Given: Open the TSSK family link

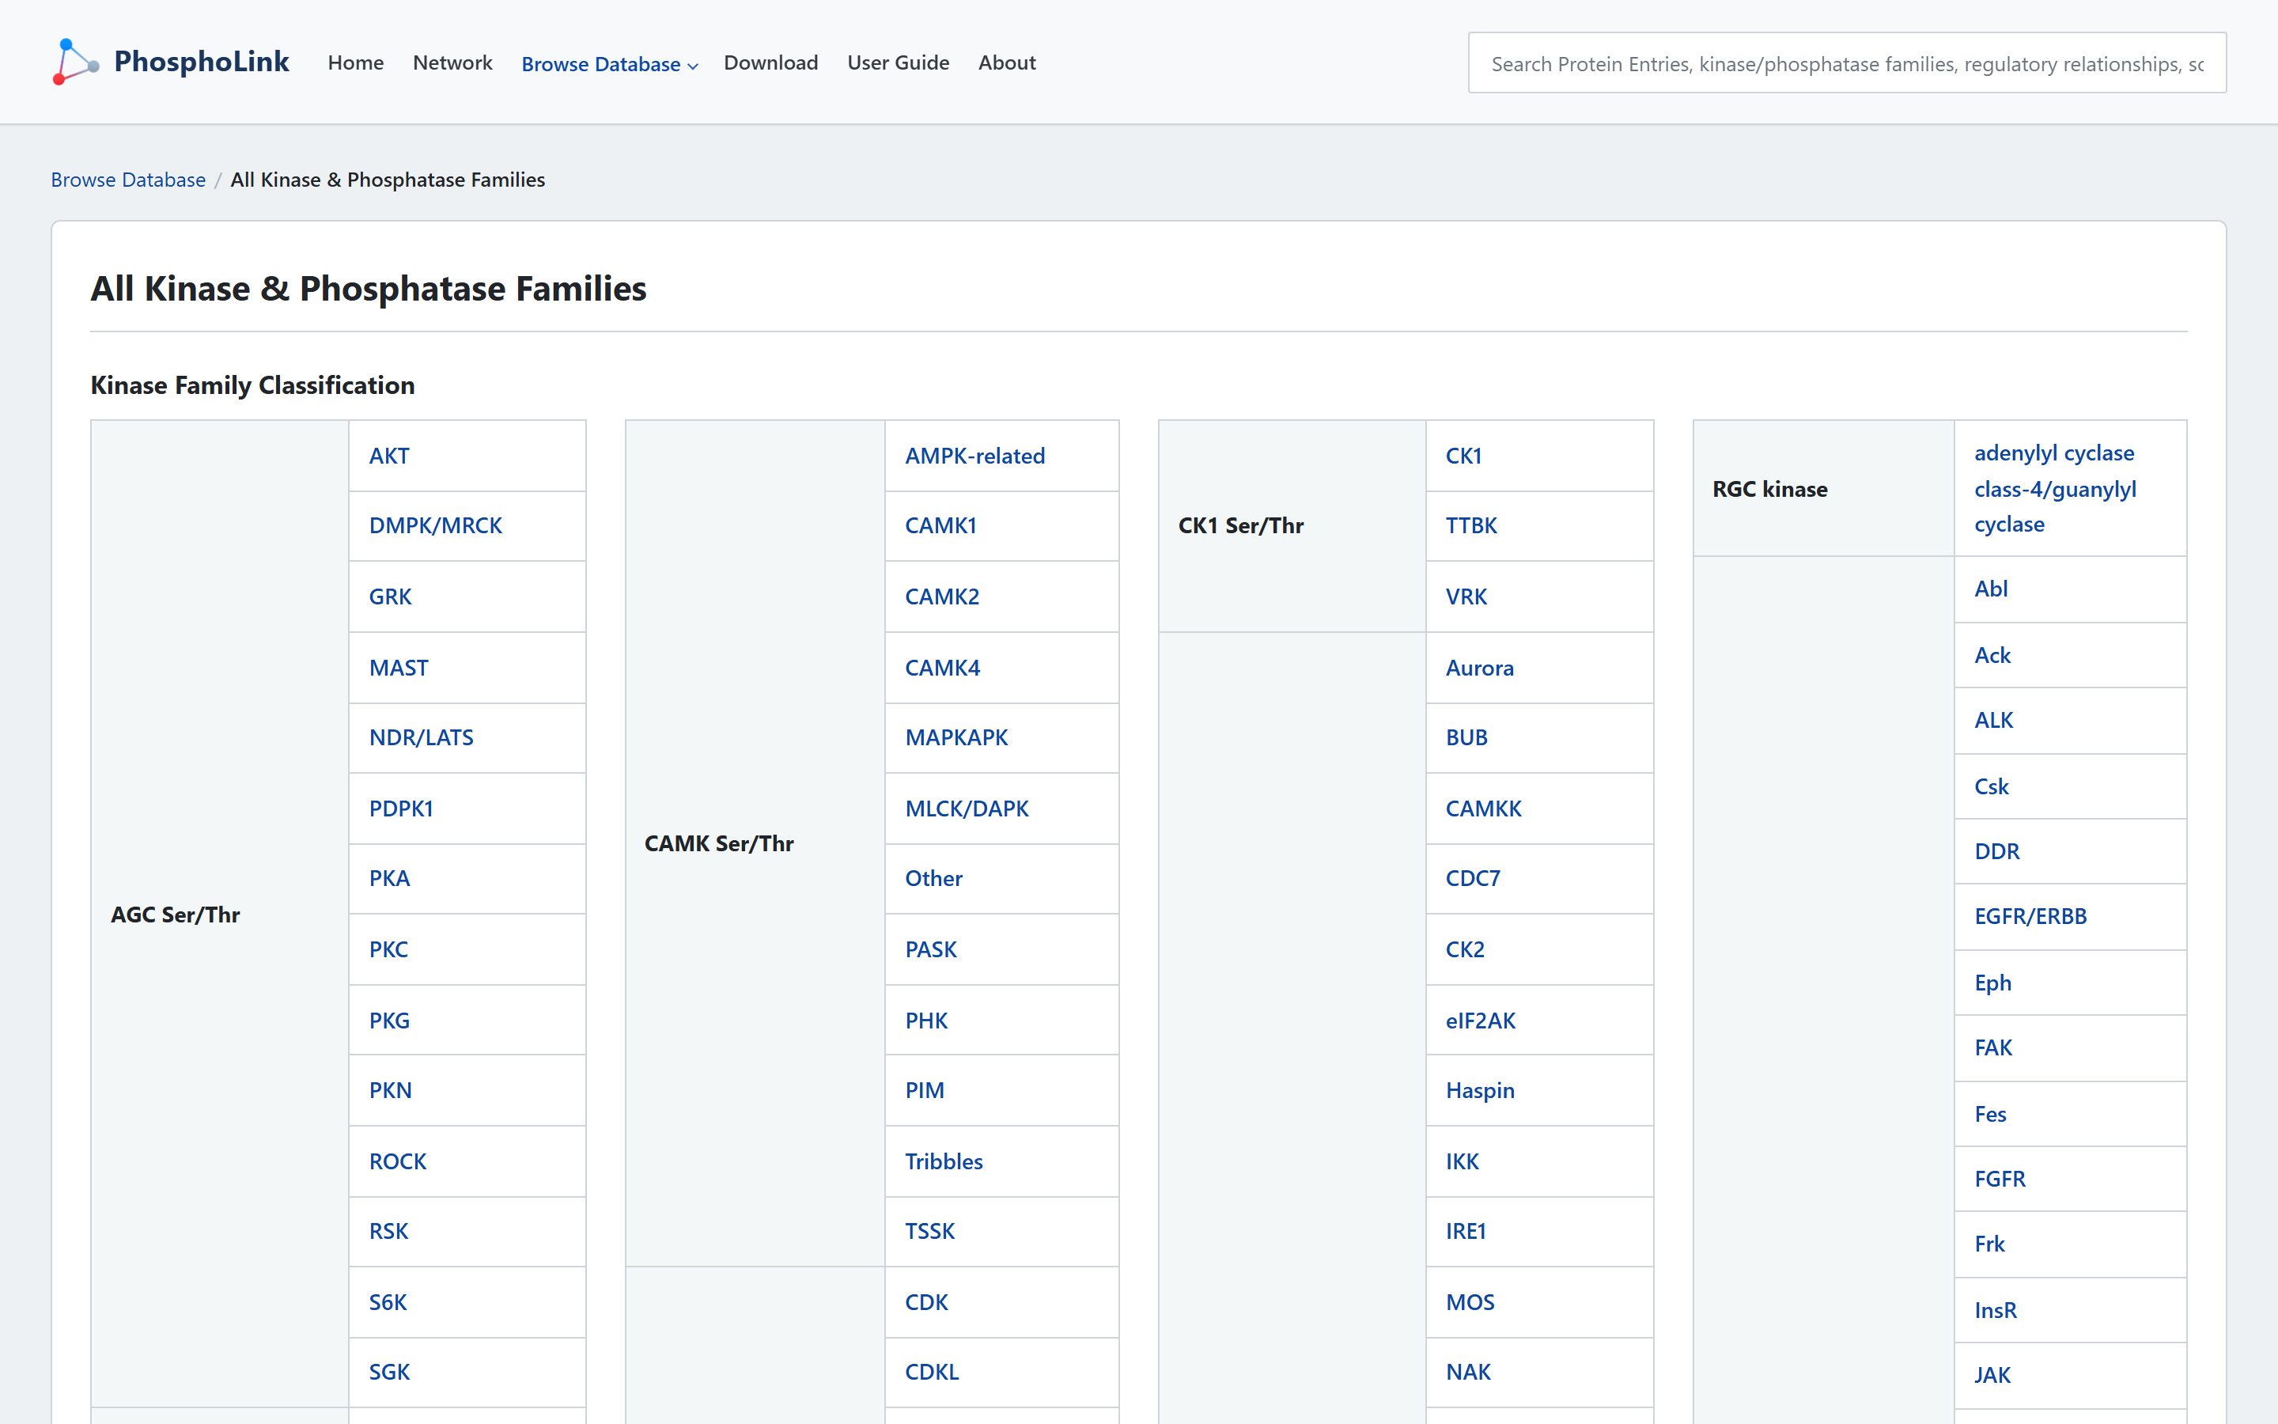Looking at the screenshot, I should click(929, 1232).
